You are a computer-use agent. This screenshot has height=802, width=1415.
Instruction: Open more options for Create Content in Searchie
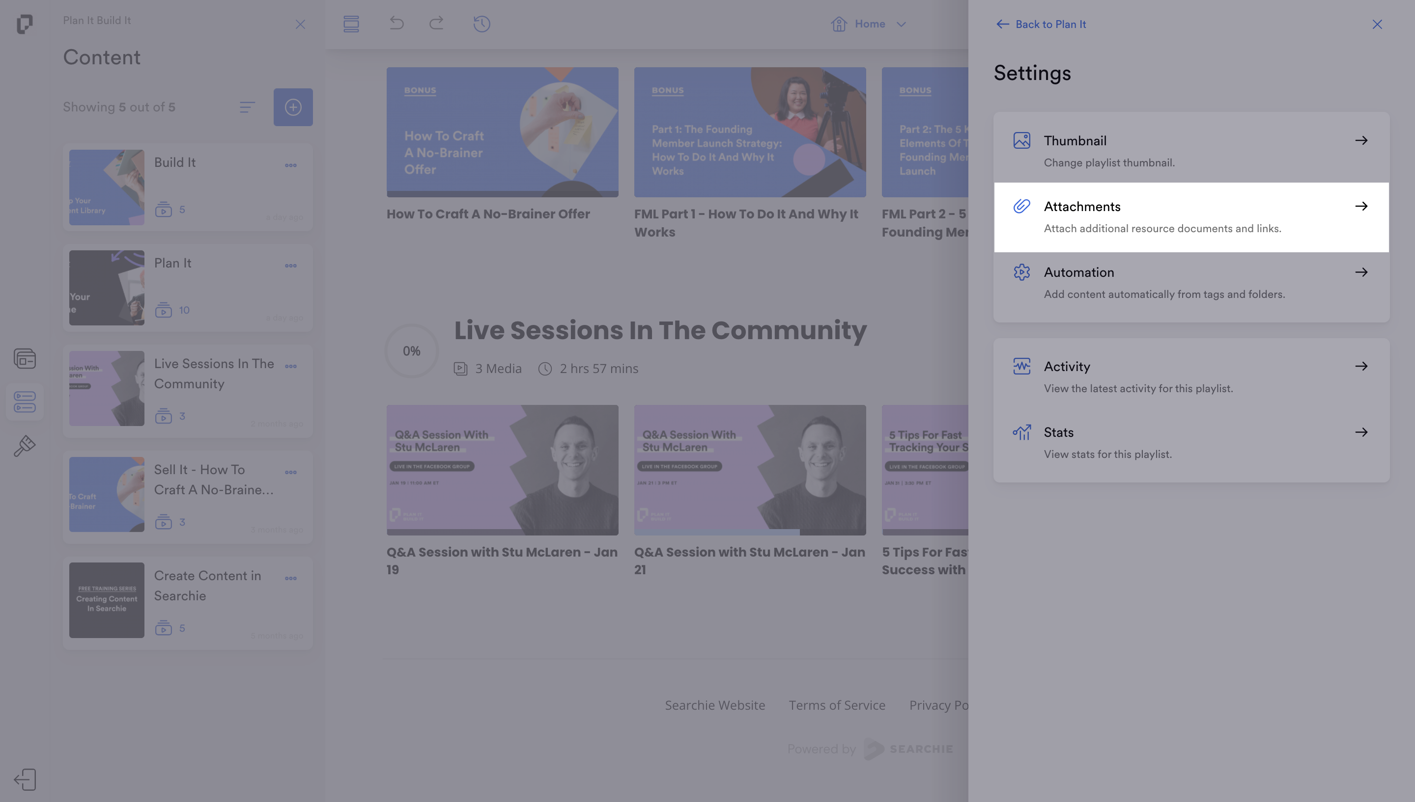[291, 578]
